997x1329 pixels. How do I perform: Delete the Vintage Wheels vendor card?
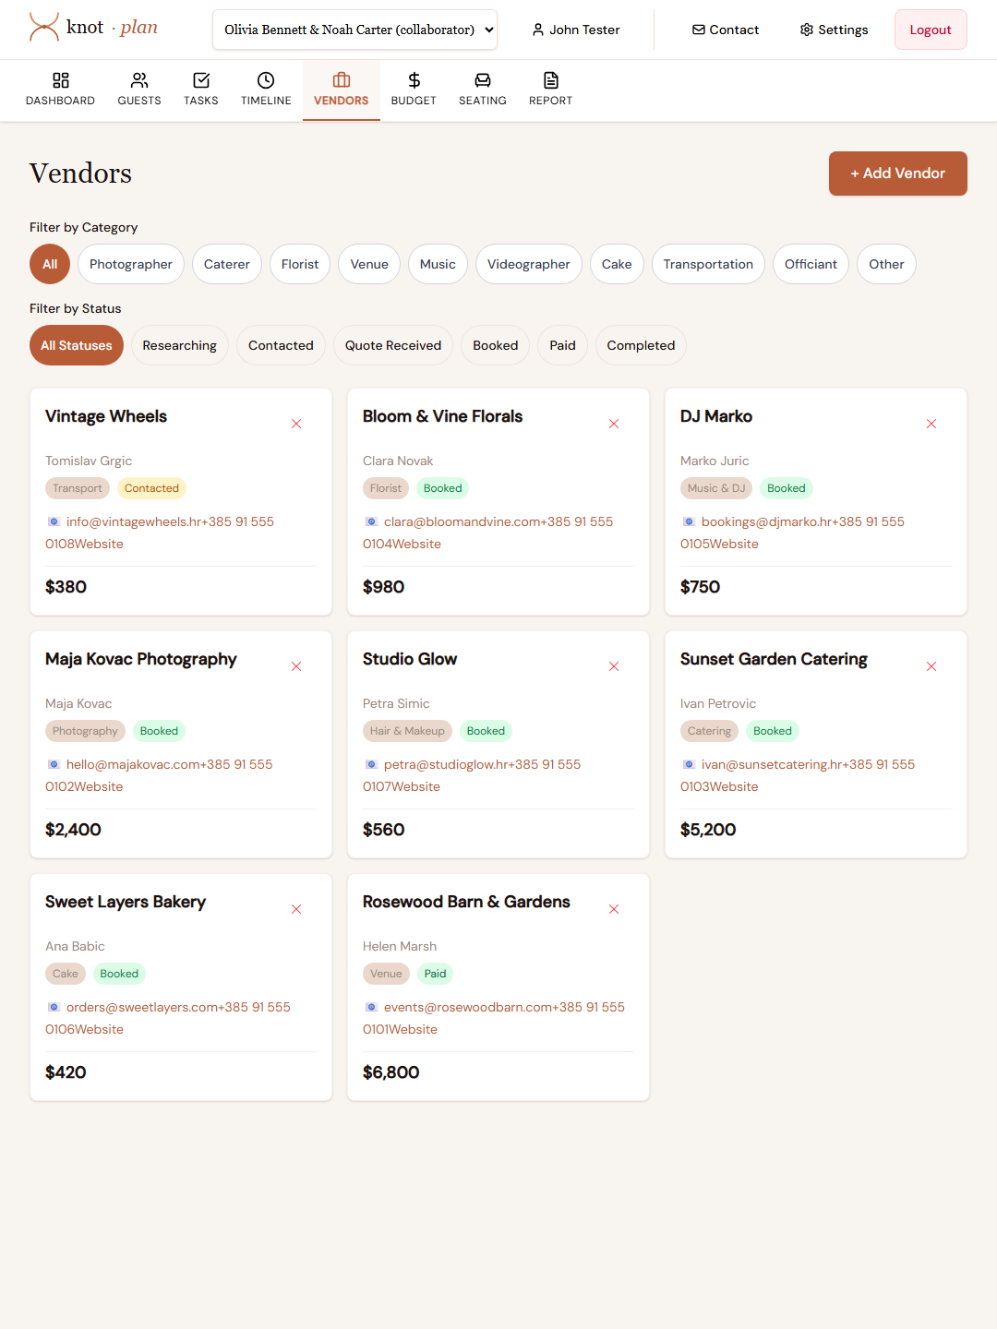click(x=296, y=424)
